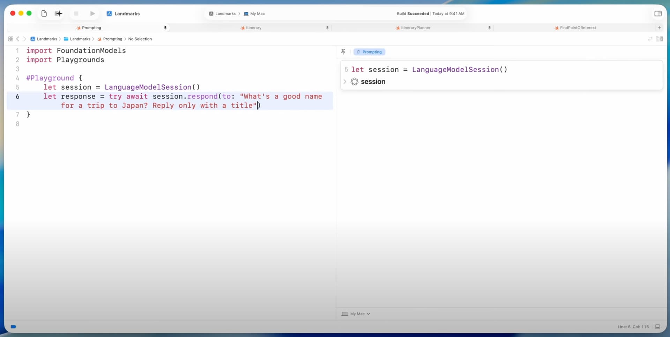The image size is (670, 337).
Task: Click pin icon on Itinerary tab
Action: [327, 28]
